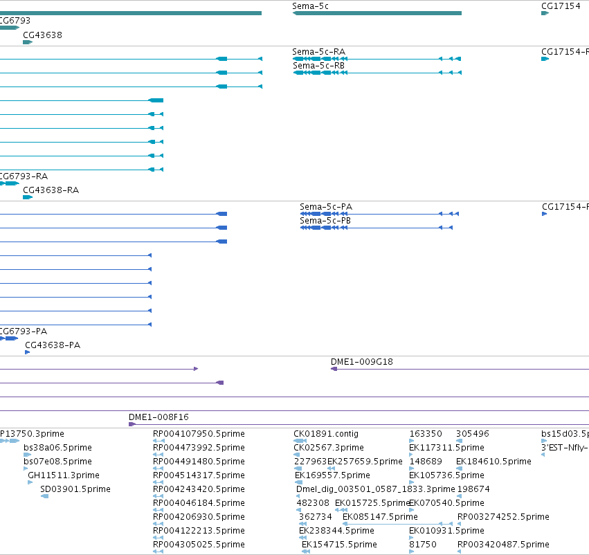Click the Sema-5c gene span bar
Viewport: 589px width, 555px height.
(x=377, y=13)
